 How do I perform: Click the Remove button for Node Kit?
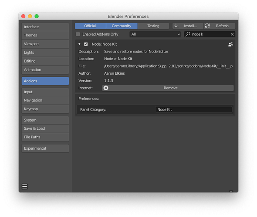(x=168, y=88)
